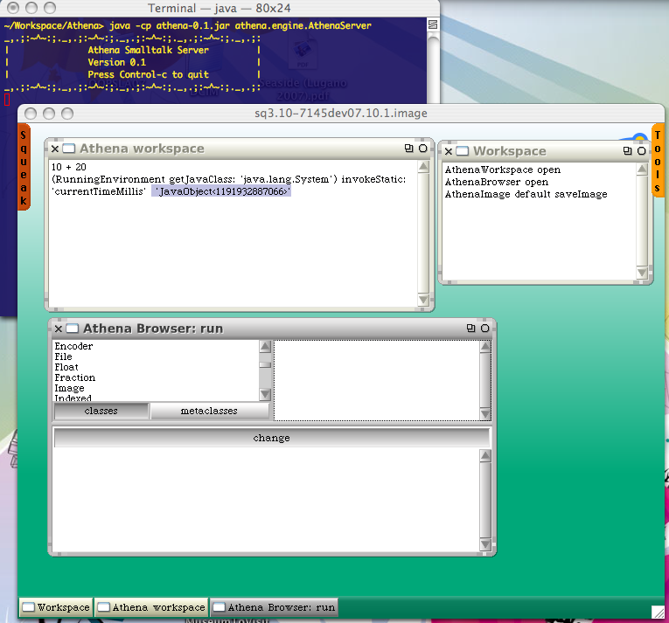Select Encoder in the class list
The image size is (669, 623).
pos(73,346)
